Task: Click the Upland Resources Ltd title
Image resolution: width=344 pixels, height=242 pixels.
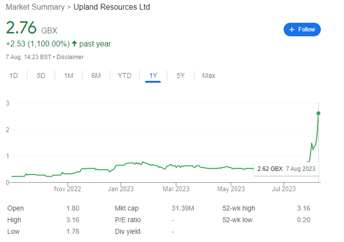Action: coord(112,7)
